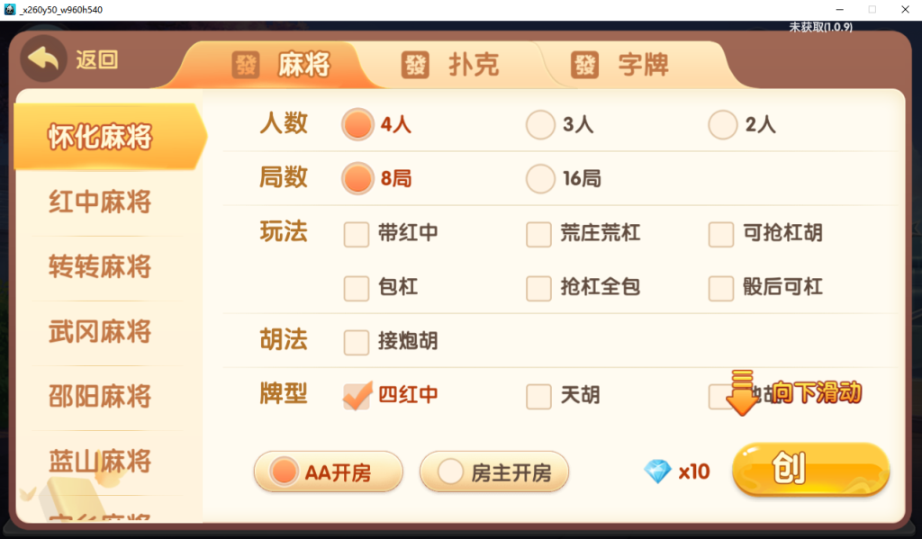The width and height of the screenshot is (922, 539).
Task: Select 16局 rounds option
Action: pyautogui.click(x=540, y=179)
